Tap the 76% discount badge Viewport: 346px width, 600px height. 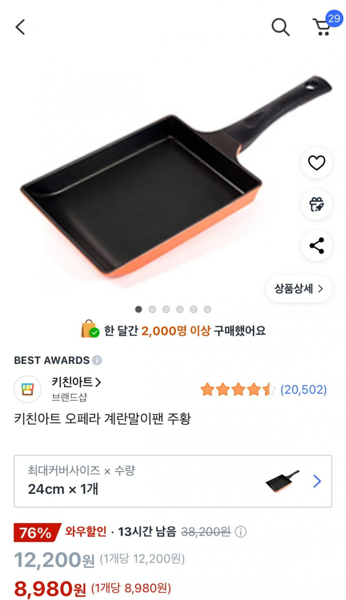tap(36, 532)
